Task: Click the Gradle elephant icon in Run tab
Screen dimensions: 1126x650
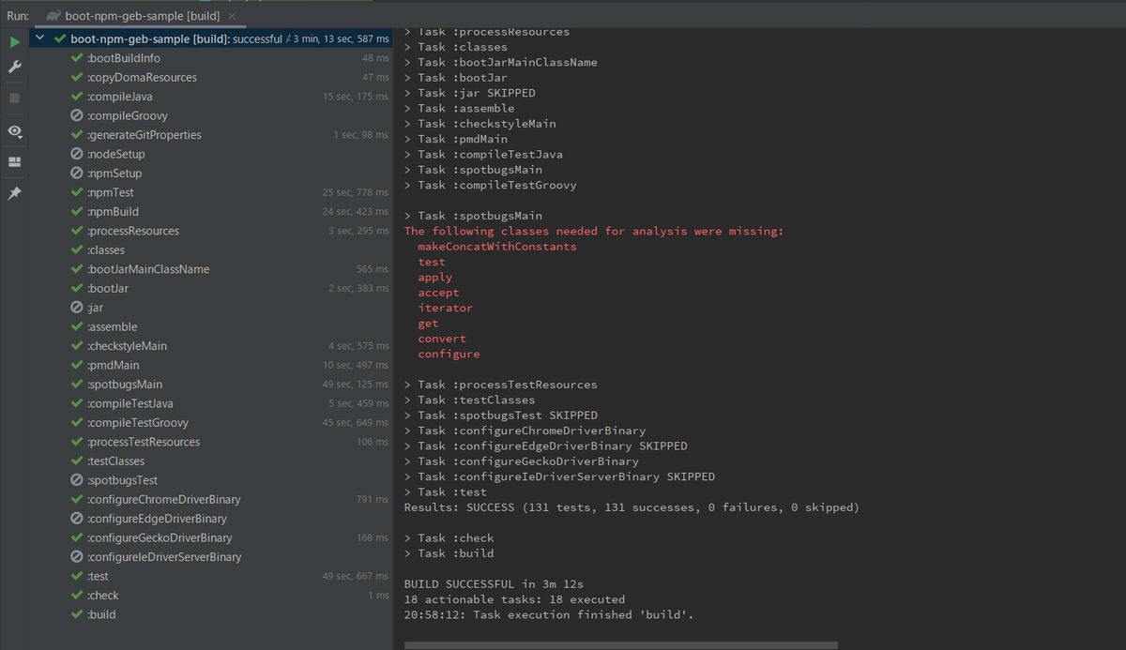Action: click(53, 16)
